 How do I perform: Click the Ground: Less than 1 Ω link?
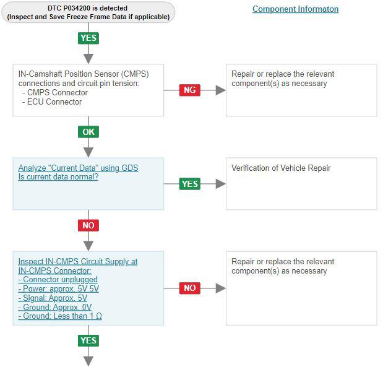coord(60,316)
